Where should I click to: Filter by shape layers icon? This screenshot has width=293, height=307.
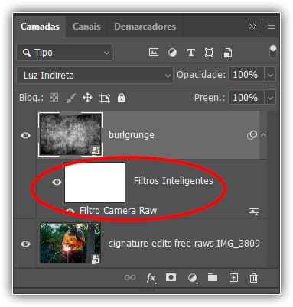pos(209,53)
